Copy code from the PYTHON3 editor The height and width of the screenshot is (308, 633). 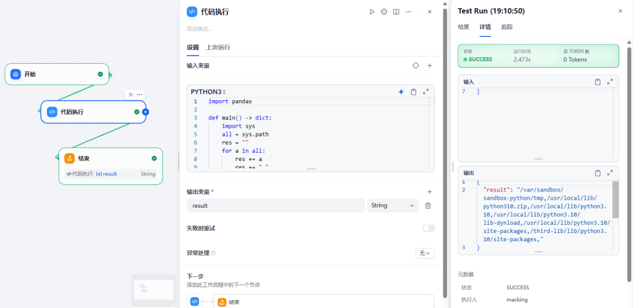click(413, 92)
